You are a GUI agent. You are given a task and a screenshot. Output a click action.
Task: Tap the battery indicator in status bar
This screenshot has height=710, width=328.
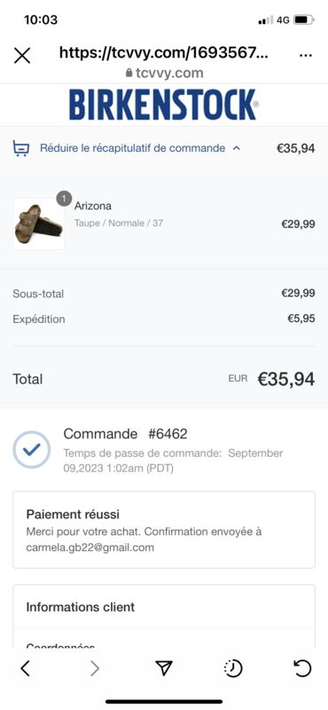pyautogui.click(x=303, y=20)
